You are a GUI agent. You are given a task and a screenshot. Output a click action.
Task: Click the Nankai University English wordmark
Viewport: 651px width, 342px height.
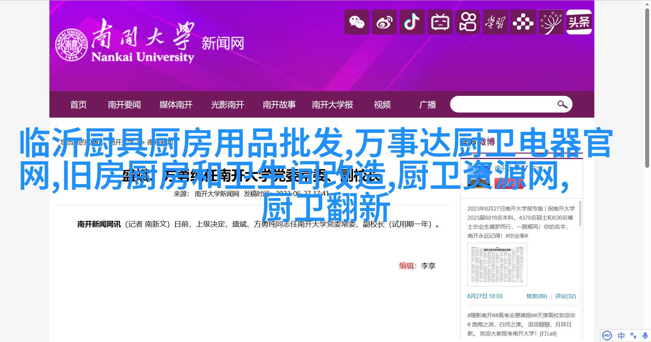point(143,57)
